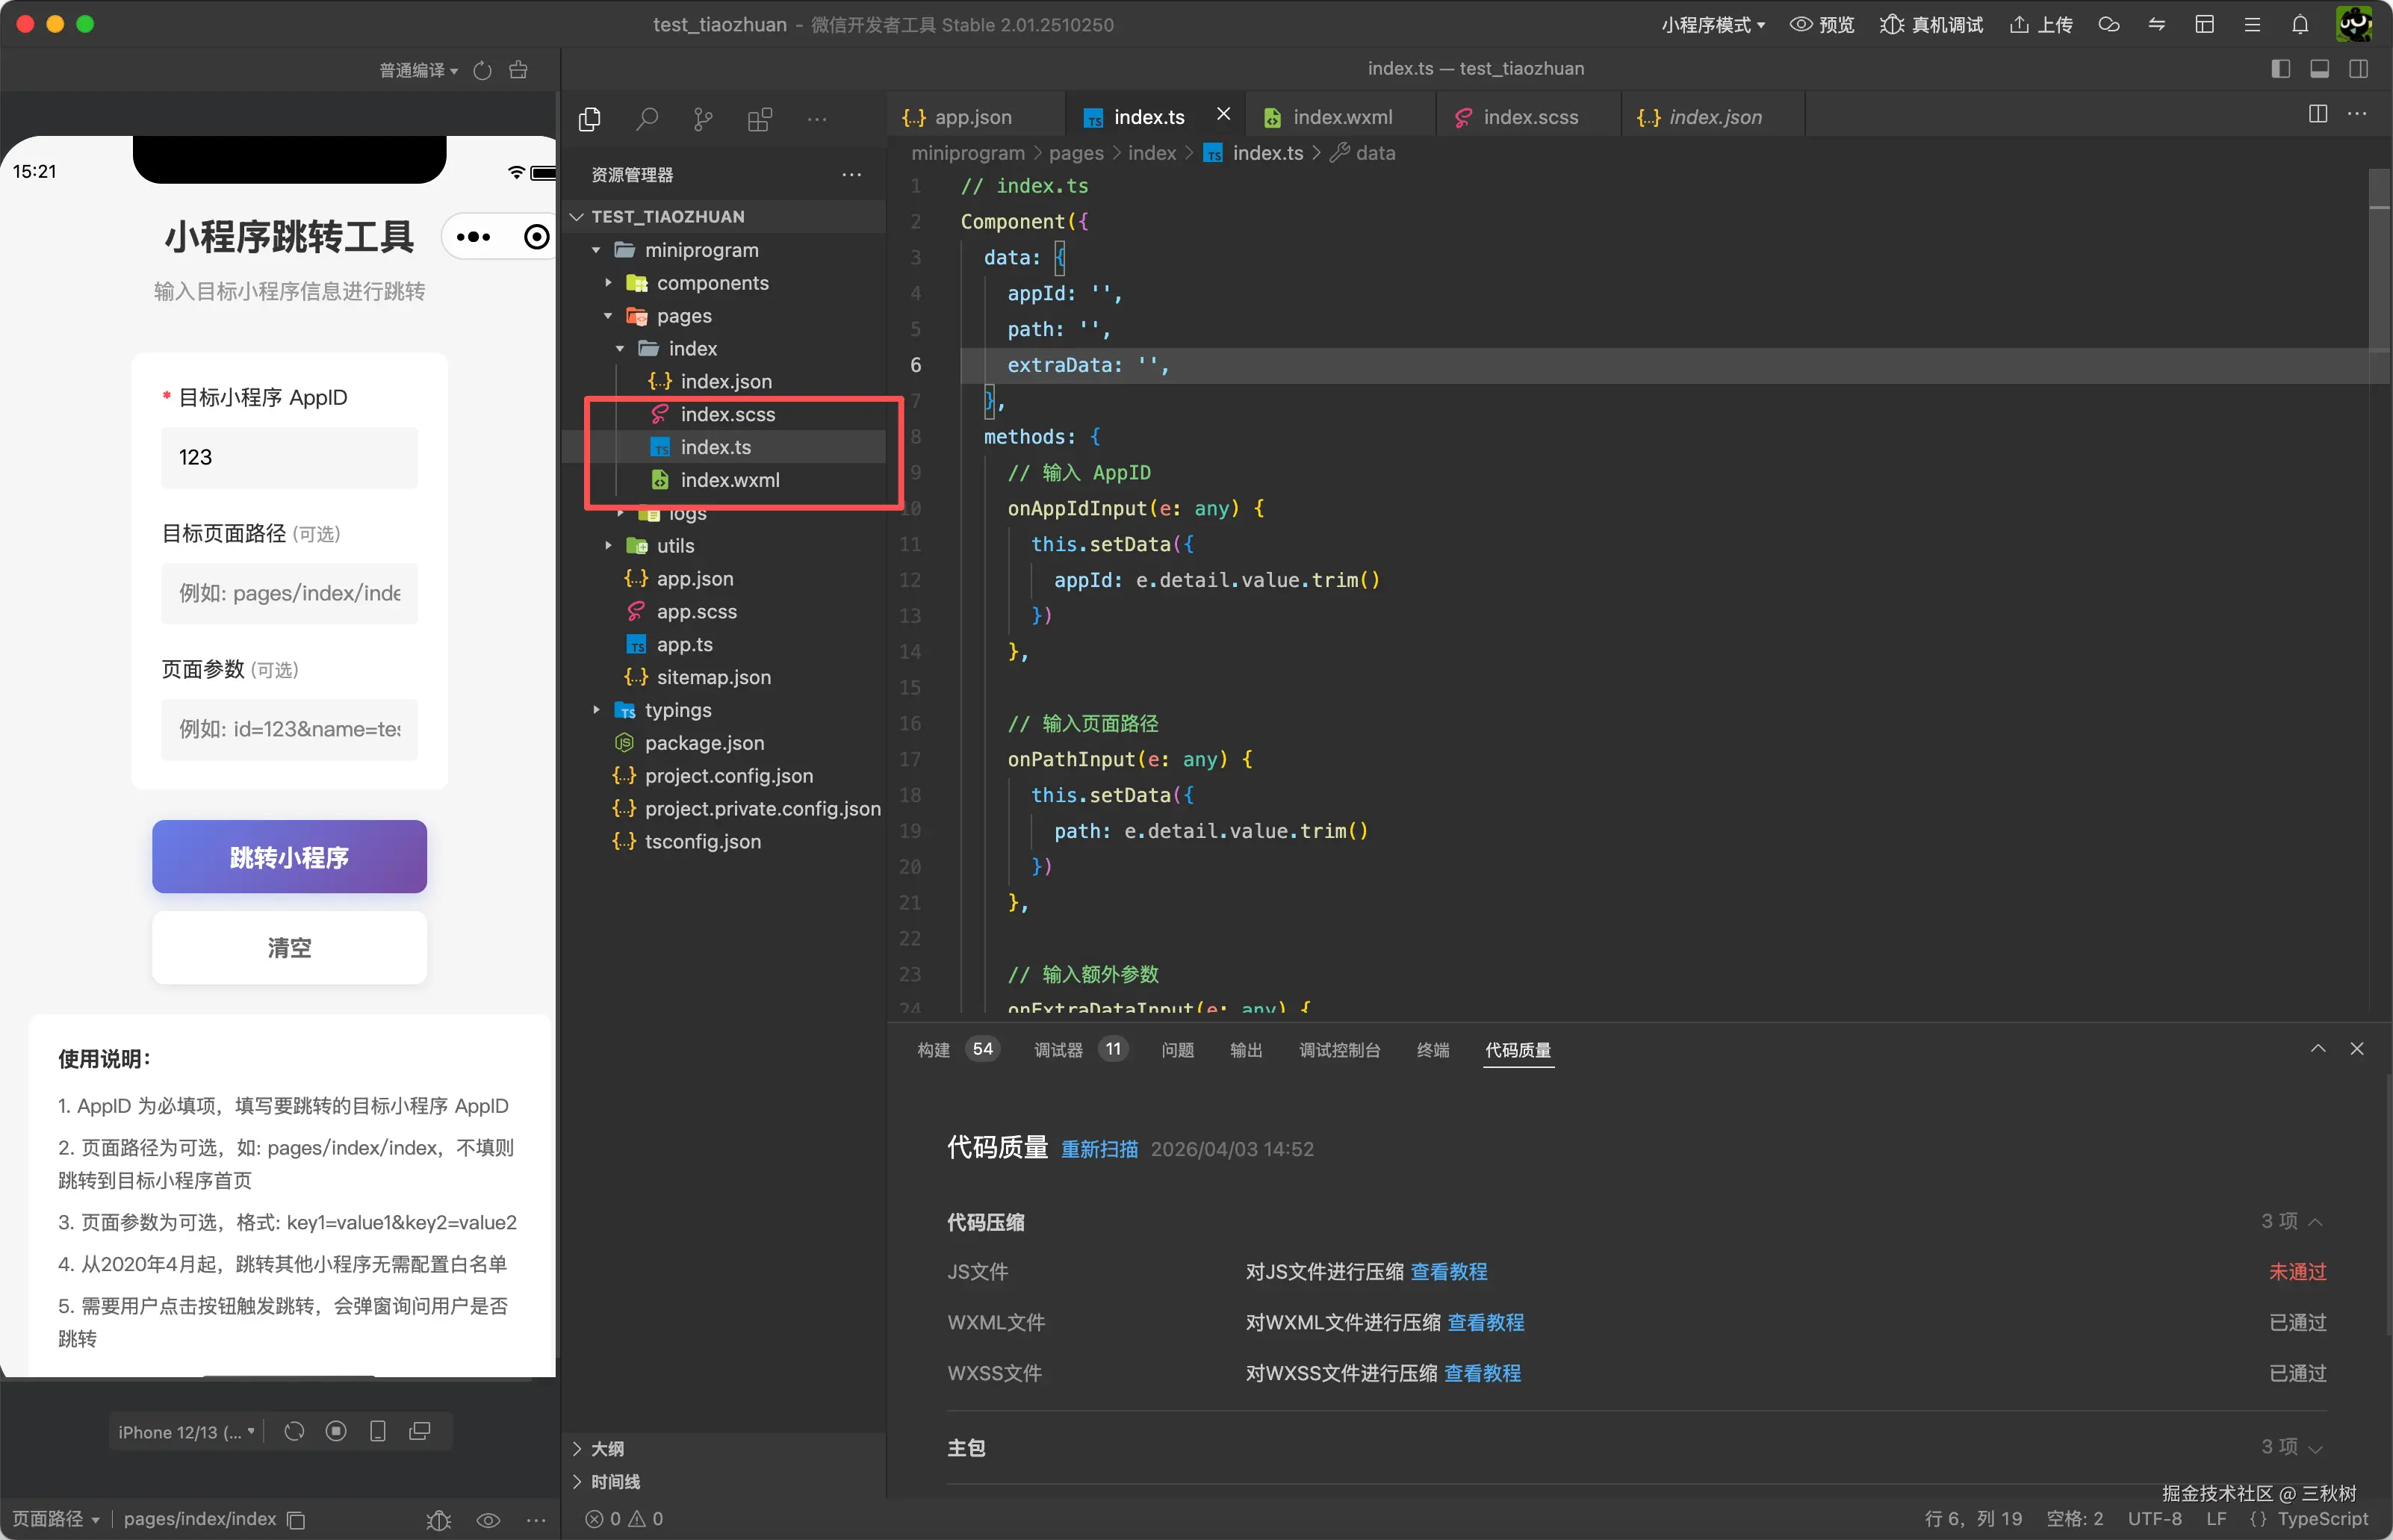Click the 跳转小程序 button
The image size is (2393, 1540).
(289, 857)
